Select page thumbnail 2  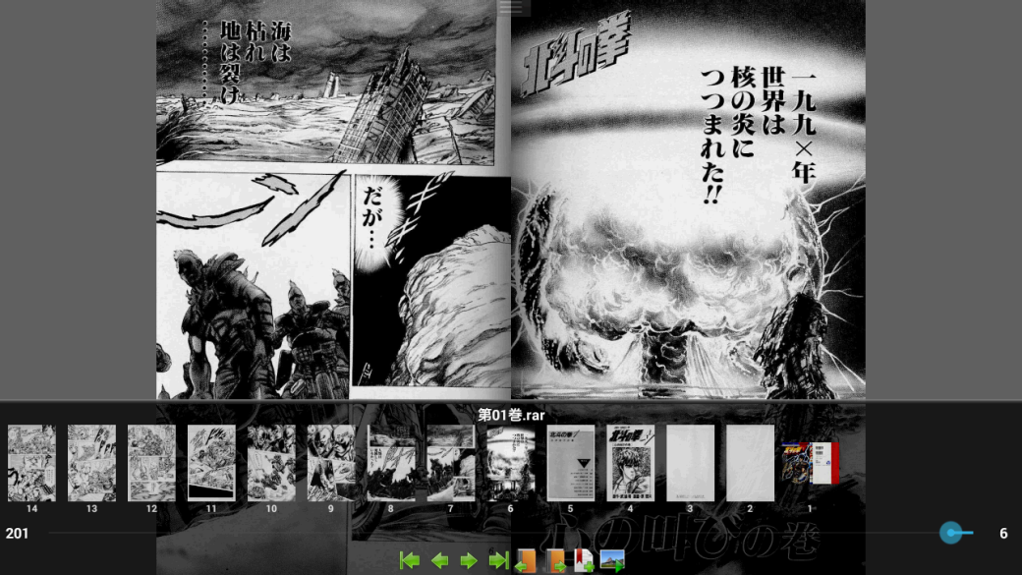point(750,463)
